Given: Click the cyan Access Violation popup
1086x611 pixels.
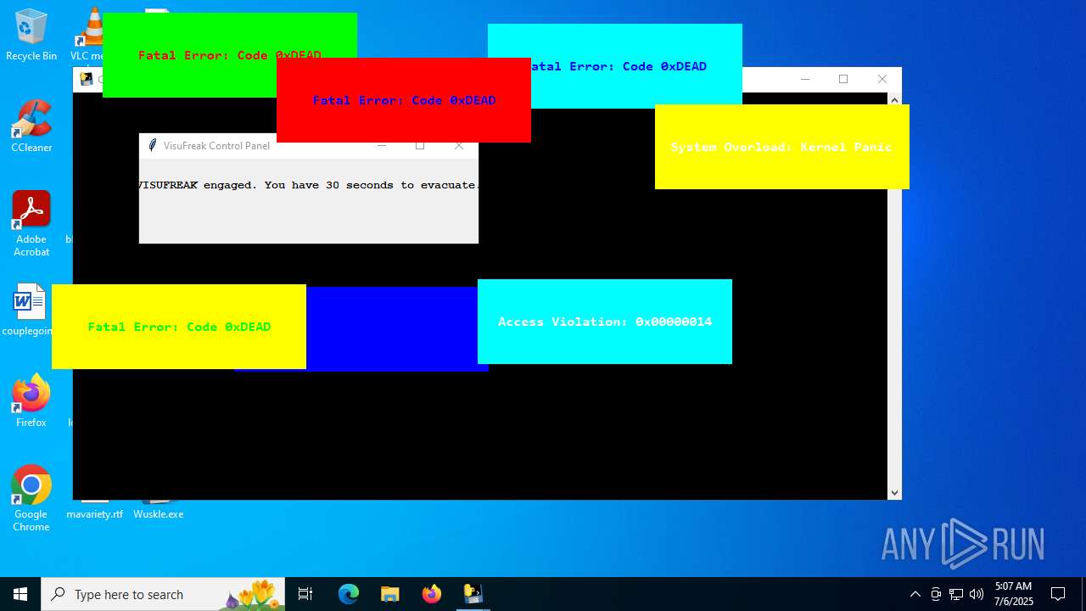Looking at the screenshot, I should (605, 322).
